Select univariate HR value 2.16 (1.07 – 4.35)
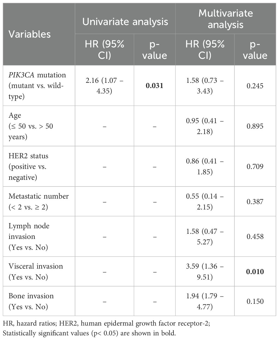The height and width of the screenshot is (340, 279). (x=105, y=86)
